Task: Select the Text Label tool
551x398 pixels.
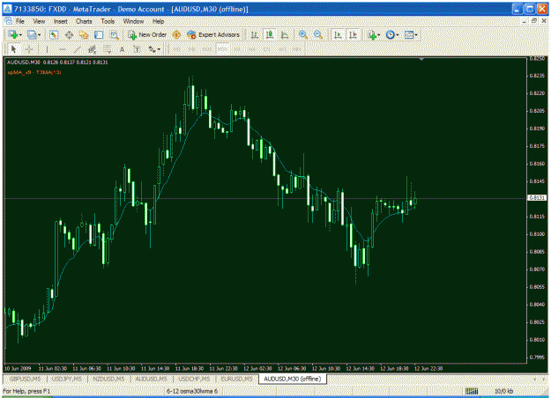Action: pos(137,49)
